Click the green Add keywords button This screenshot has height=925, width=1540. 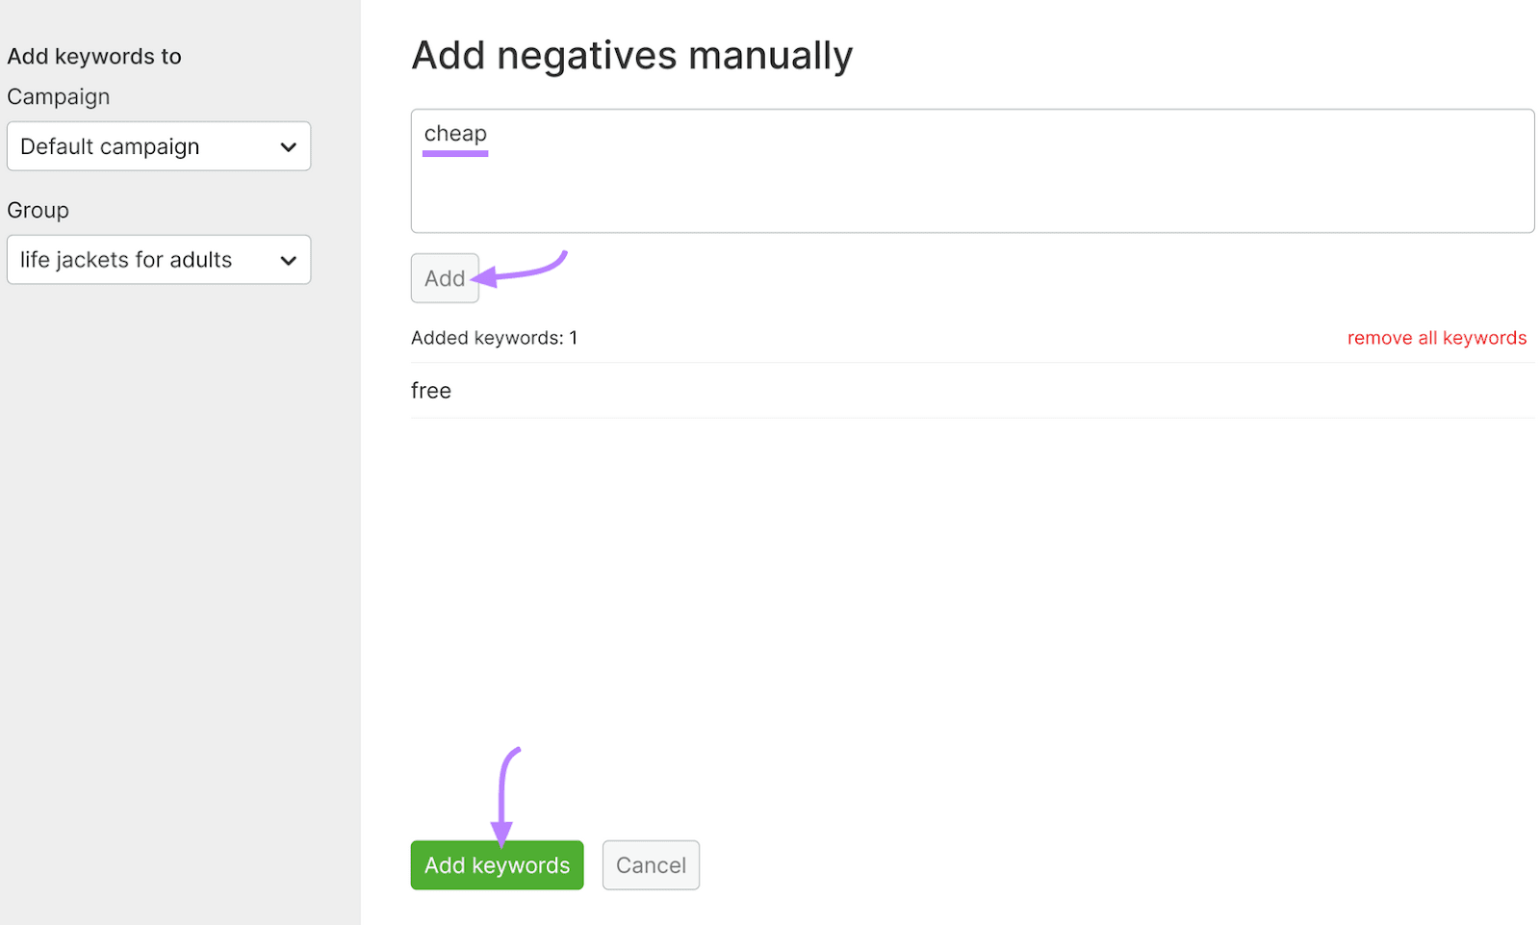(x=497, y=864)
